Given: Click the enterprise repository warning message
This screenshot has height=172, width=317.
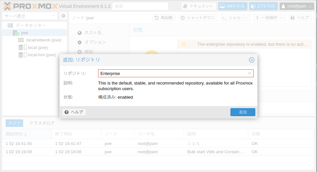Looking at the screenshot, I should [x=252, y=44].
